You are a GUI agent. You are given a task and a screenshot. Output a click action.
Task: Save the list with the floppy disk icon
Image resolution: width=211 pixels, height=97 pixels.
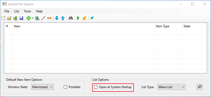21,18
